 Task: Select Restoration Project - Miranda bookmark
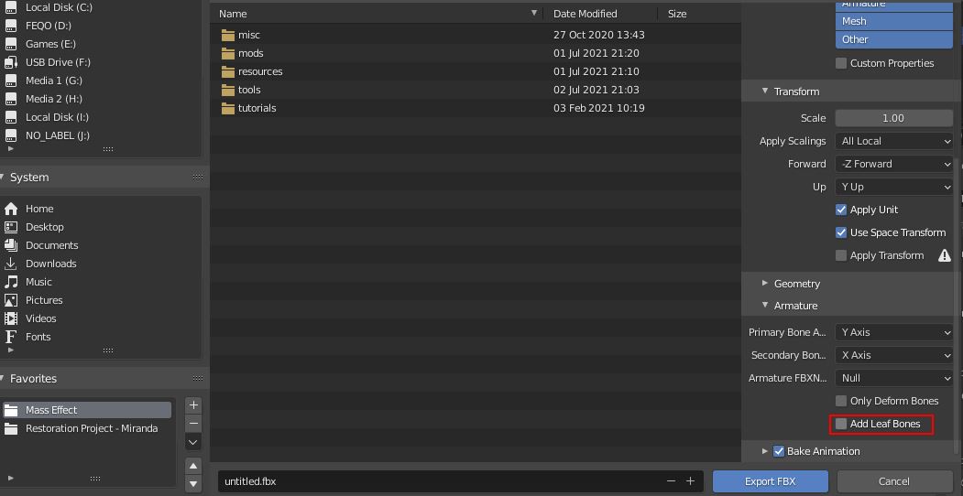pyautogui.click(x=87, y=428)
